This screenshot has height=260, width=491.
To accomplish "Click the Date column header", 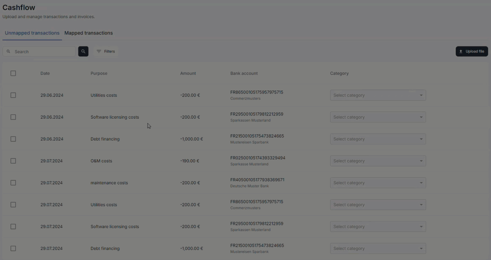I will 45,73.
